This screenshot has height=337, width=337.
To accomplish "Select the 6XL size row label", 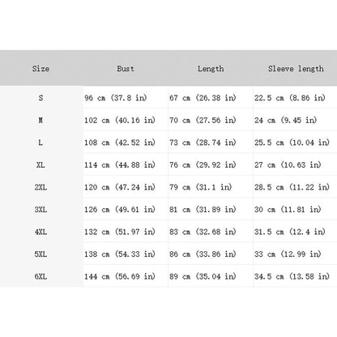I will coord(41,276).
